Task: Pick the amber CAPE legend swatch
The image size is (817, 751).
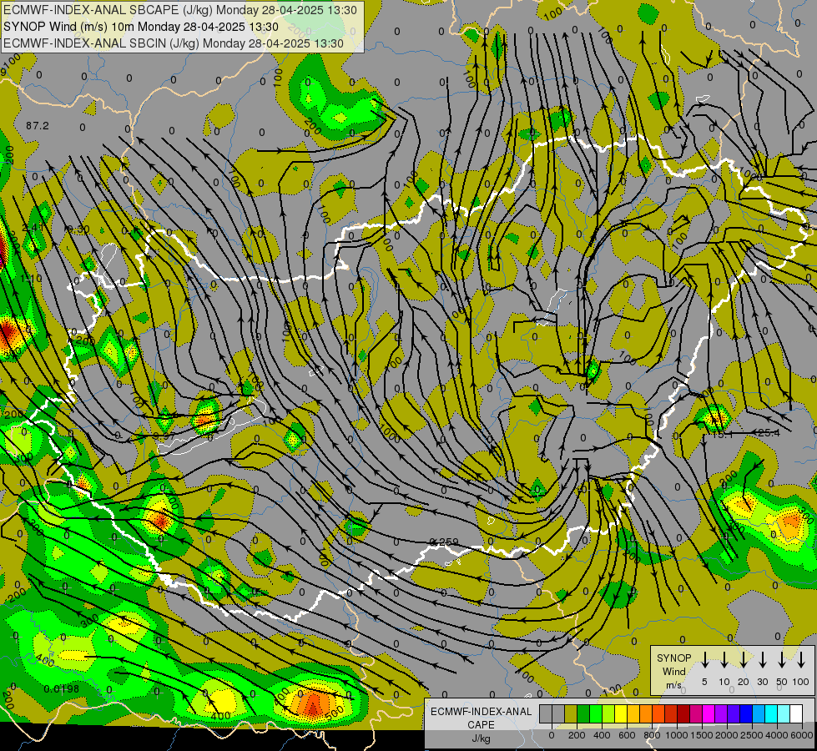Action: [x=633, y=713]
